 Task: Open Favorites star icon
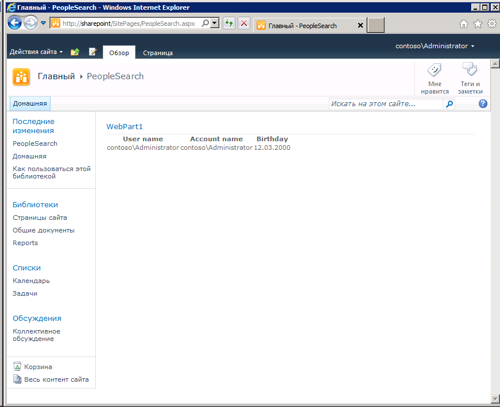pyautogui.click(x=478, y=24)
